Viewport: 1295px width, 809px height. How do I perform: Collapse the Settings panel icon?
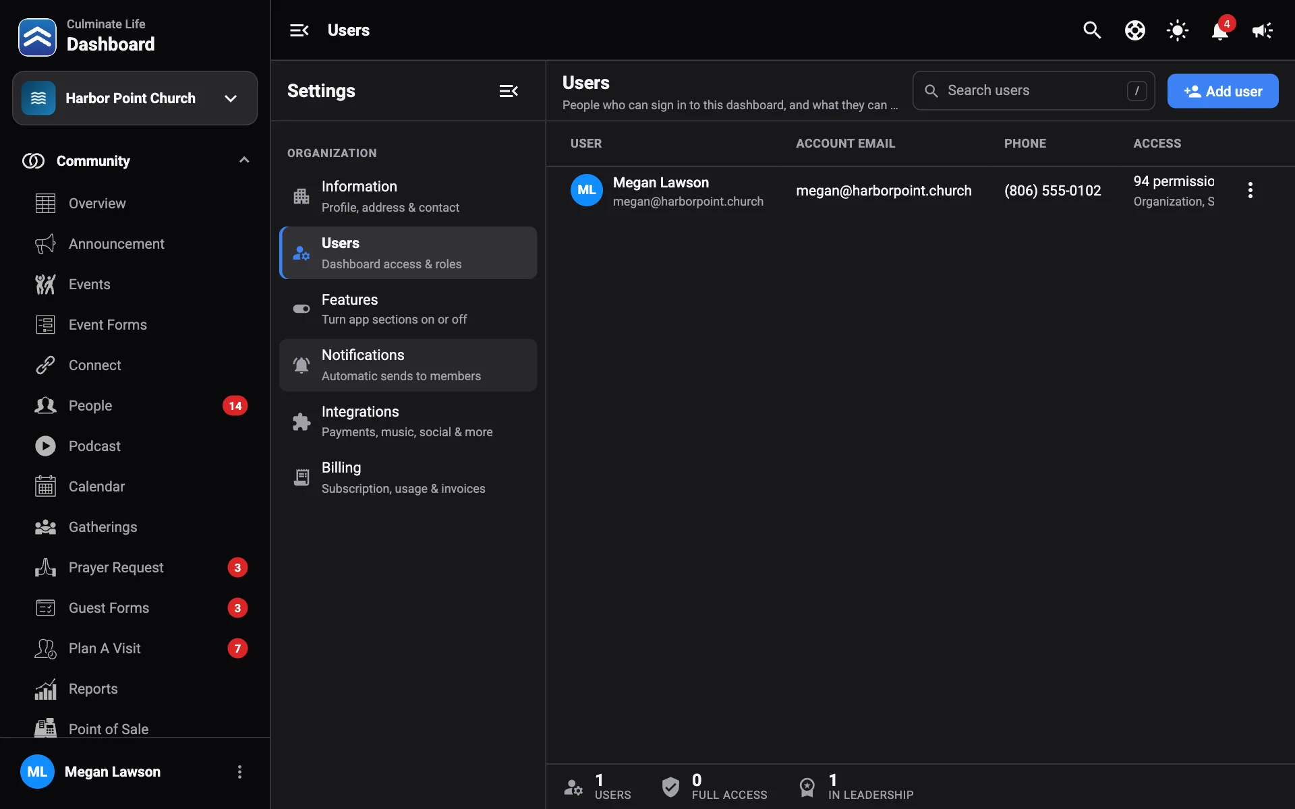tap(509, 91)
